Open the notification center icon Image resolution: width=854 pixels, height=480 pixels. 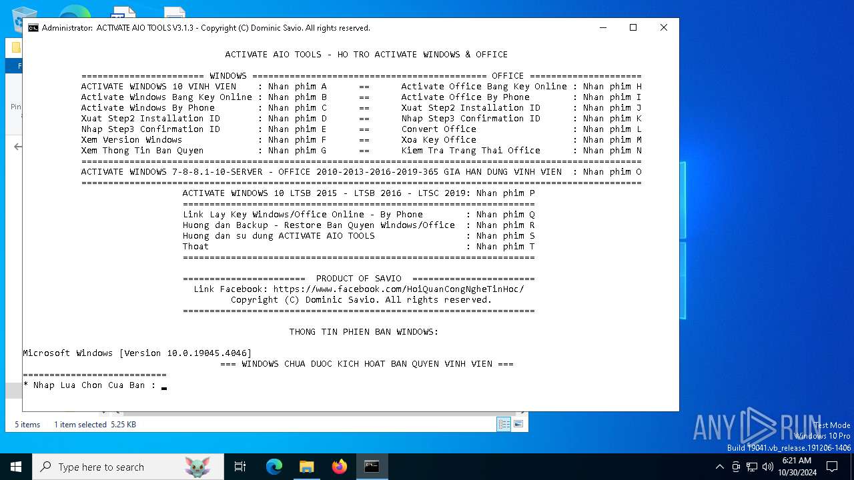coord(832,467)
